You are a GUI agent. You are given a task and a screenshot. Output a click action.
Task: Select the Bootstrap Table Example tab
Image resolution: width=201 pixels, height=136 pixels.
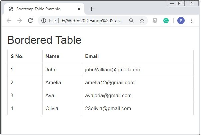[44, 9]
